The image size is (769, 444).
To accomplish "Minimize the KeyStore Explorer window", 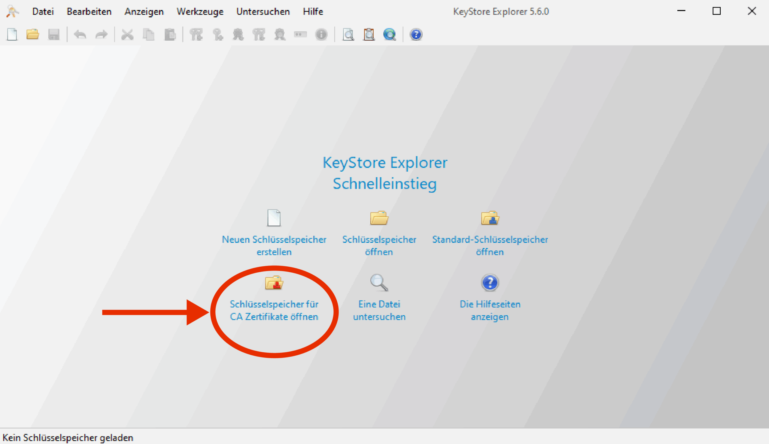I will tap(681, 11).
